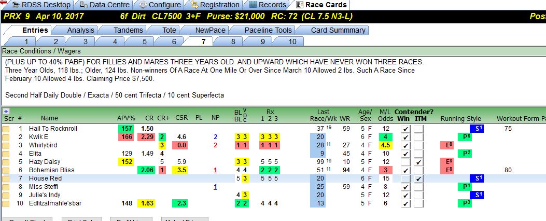Click the red APV% cell for Kwik E

click(x=127, y=137)
